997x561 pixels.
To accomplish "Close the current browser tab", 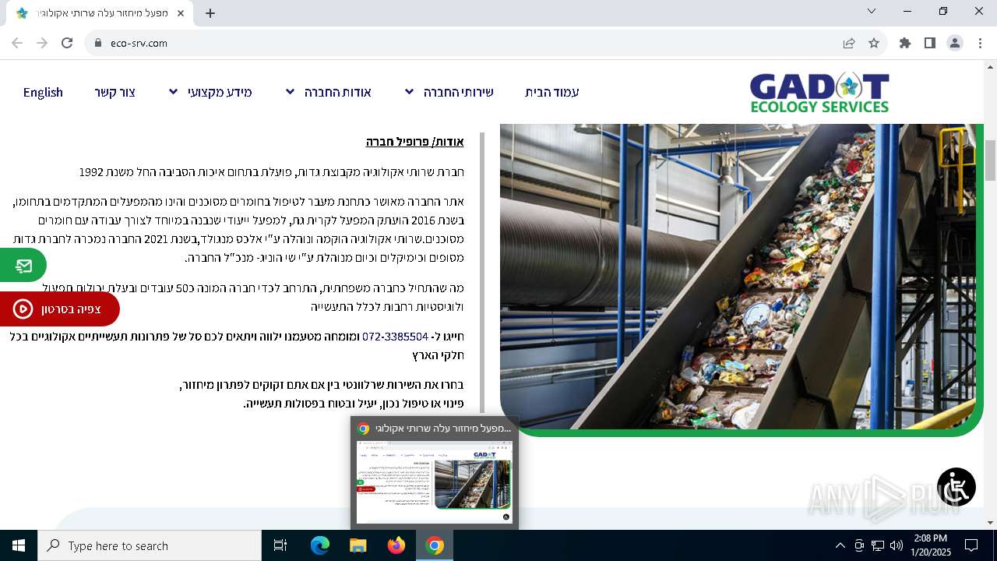I will [181, 13].
